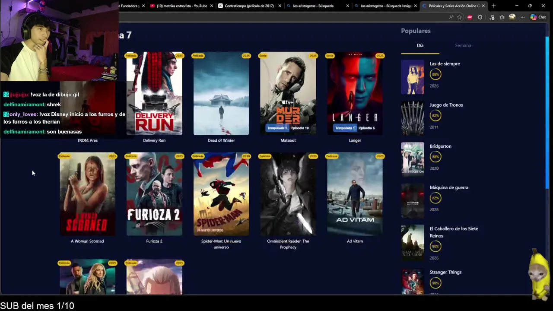Click the page vertical scrollbar thumb

click(x=547, y=112)
